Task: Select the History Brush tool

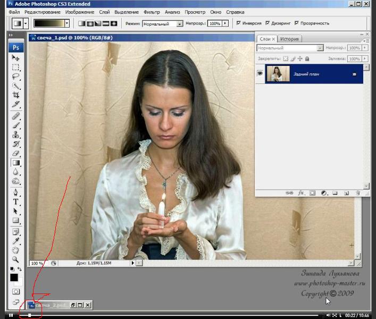Action: [x=15, y=144]
